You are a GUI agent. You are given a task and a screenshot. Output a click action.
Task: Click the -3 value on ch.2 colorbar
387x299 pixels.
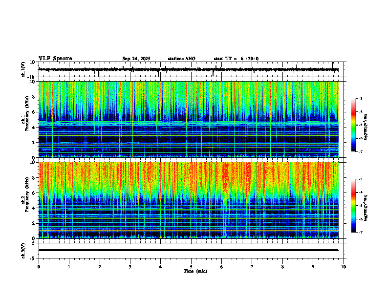pyautogui.click(x=361, y=179)
